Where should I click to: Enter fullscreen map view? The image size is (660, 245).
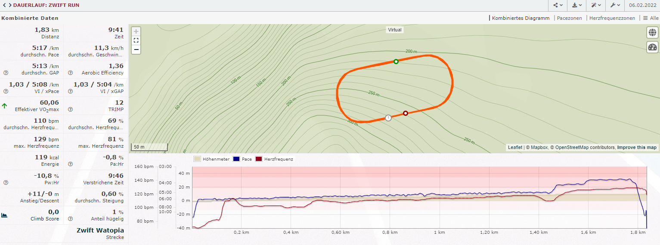coord(136,40)
